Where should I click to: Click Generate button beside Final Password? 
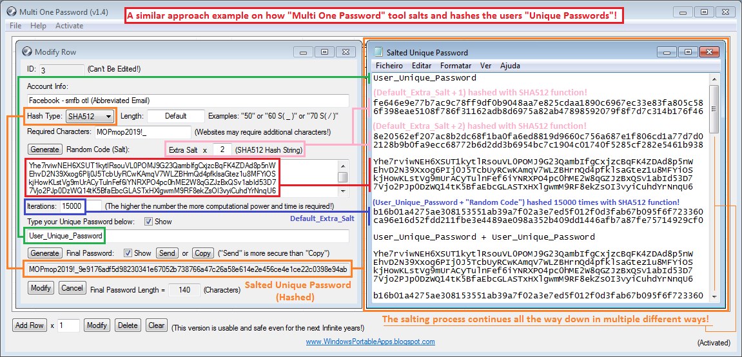44,253
